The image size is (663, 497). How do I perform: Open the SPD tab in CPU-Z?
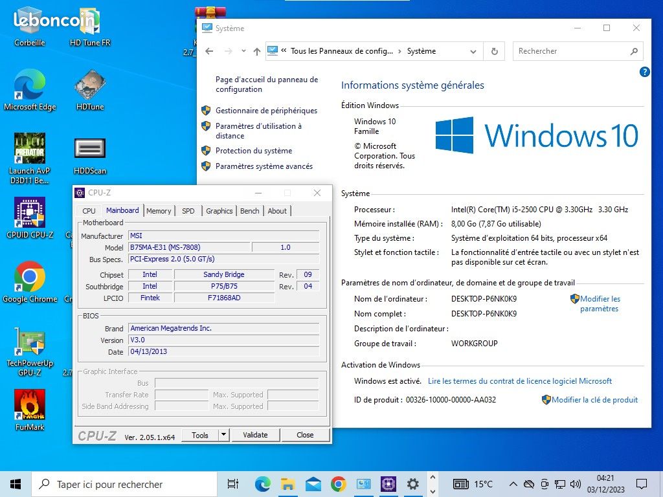coord(188,210)
